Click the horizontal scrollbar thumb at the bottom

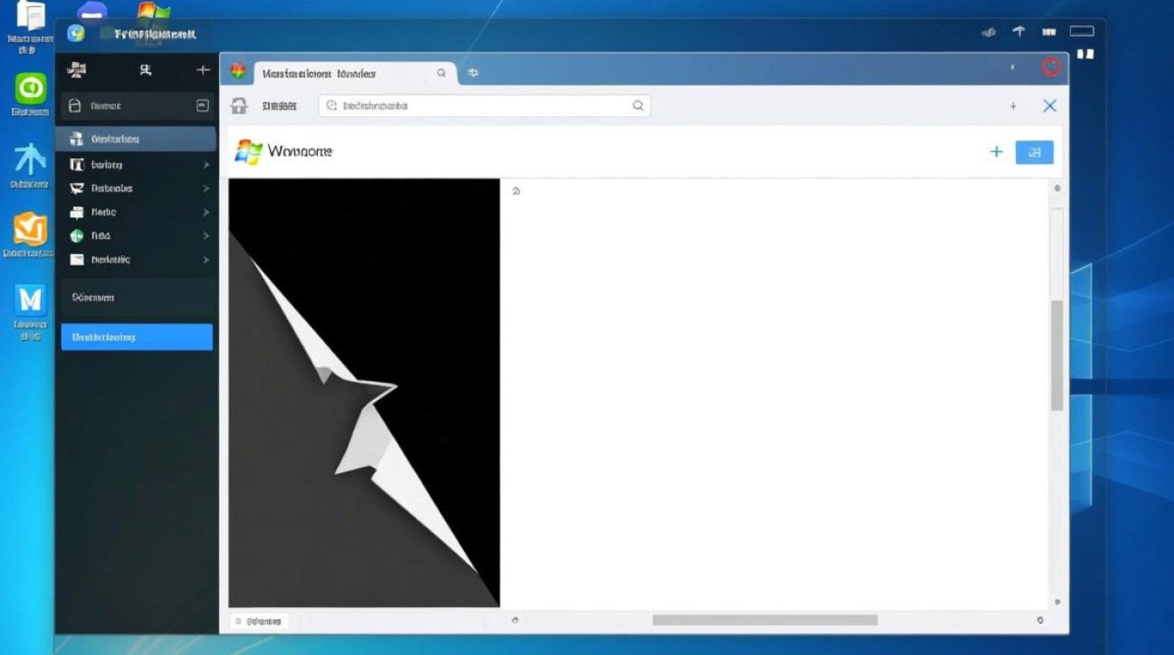click(764, 620)
